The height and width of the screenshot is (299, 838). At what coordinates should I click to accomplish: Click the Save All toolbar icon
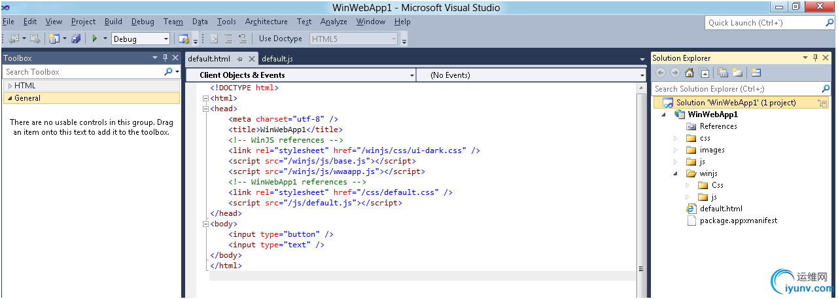tap(77, 39)
